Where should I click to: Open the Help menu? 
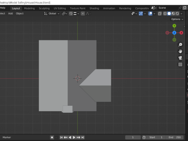[x=3, y=8]
